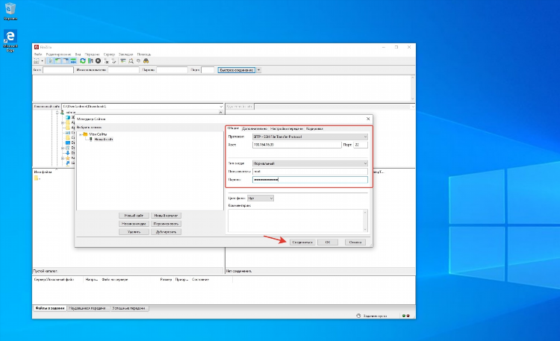Screen dimensions: 560x341
Task: Open Цвет фона dropdown showing Нет
Action: (x=261, y=198)
